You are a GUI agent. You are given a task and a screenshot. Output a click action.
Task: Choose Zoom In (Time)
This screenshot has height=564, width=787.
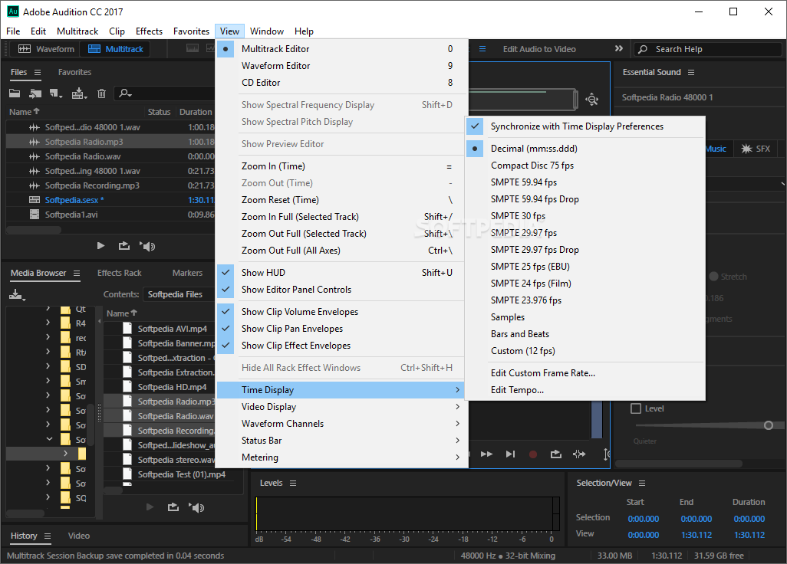[341, 166]
